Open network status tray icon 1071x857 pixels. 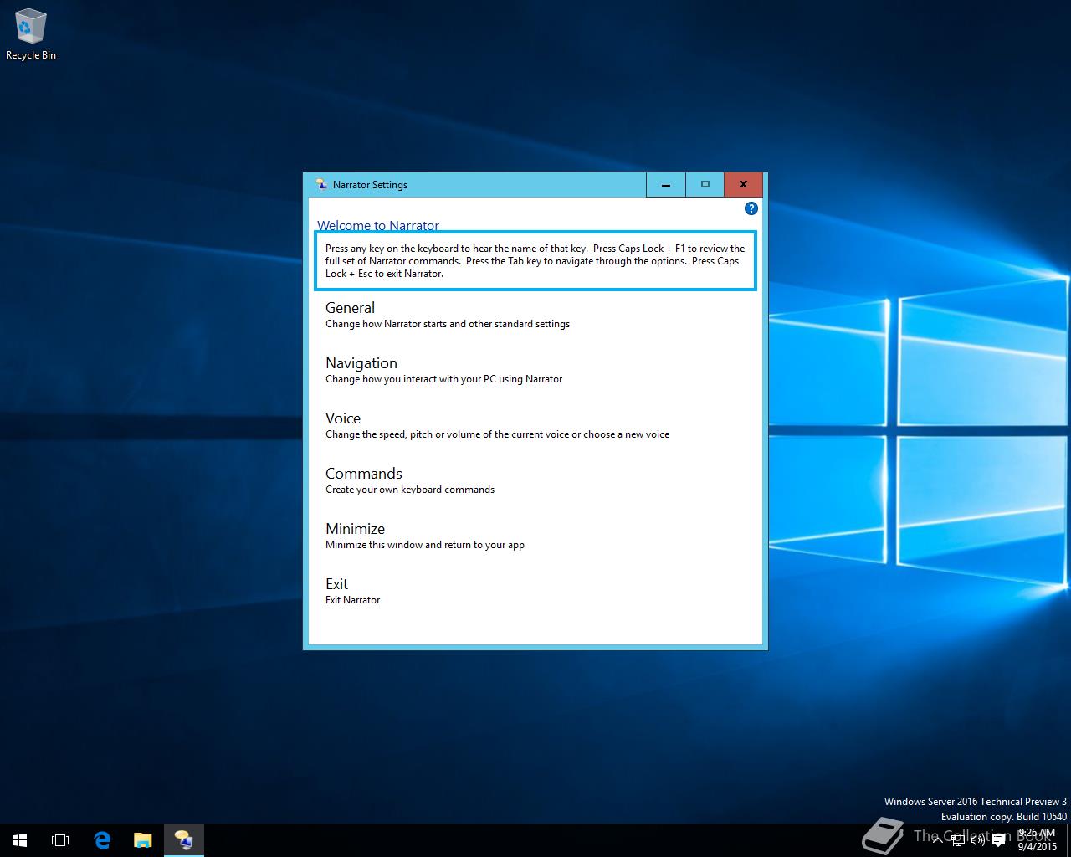tap(956, 840)
